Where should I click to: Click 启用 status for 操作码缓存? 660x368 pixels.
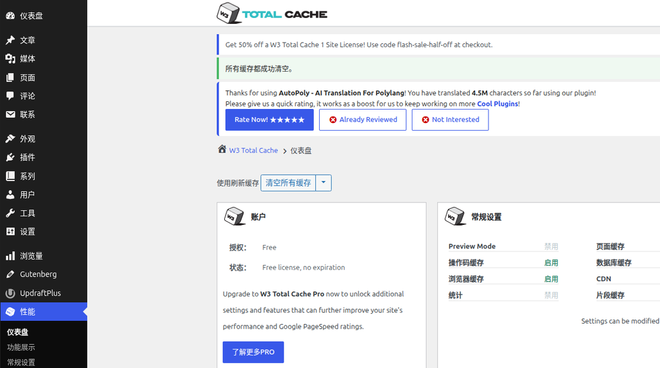click(x=551, y=263)
